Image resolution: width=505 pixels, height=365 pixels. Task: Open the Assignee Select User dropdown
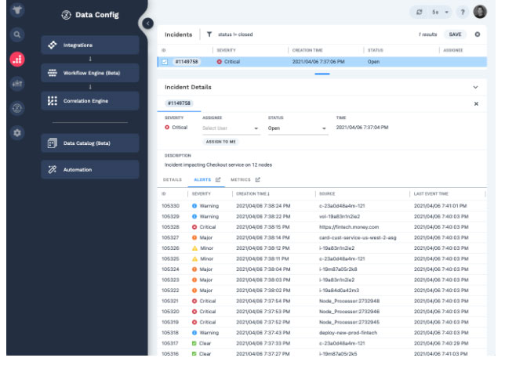[231, 128]
